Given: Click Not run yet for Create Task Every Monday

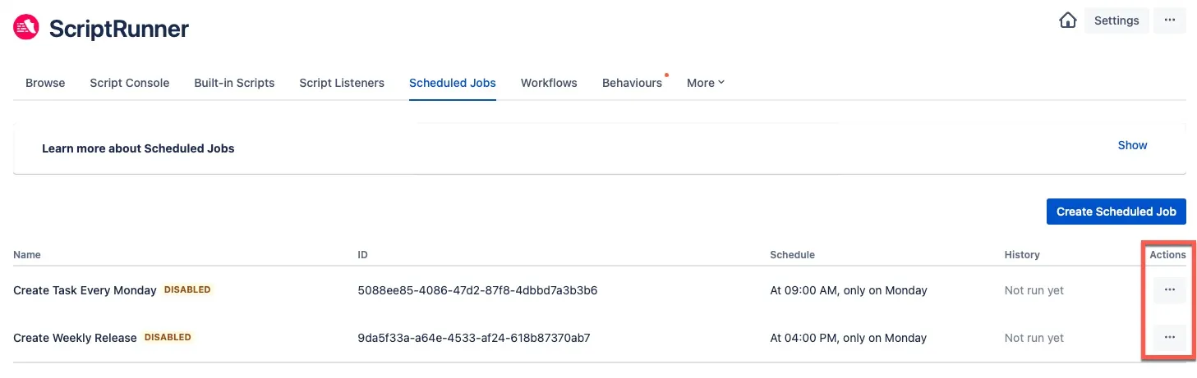Looking at the screenshot, I should pyautogui.click(x=1034, y=290).
